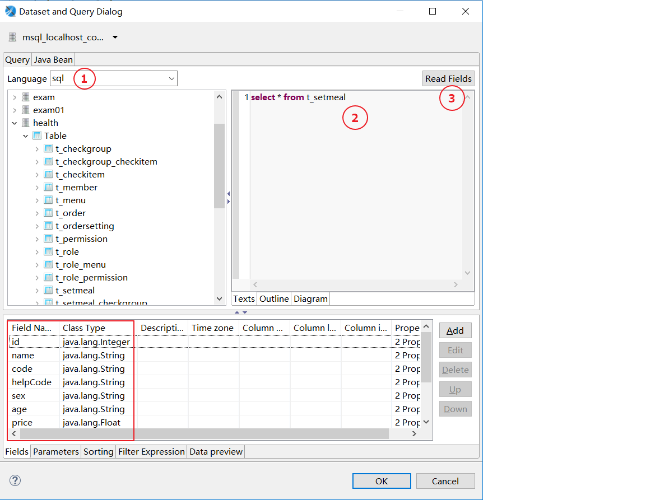
Task: Open the data adapter dropdown arrow
Action: [115, 38]
